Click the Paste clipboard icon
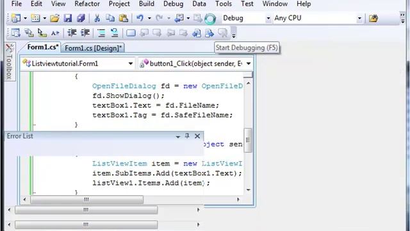Screen dimensions: 410x231 coord(124,18)
